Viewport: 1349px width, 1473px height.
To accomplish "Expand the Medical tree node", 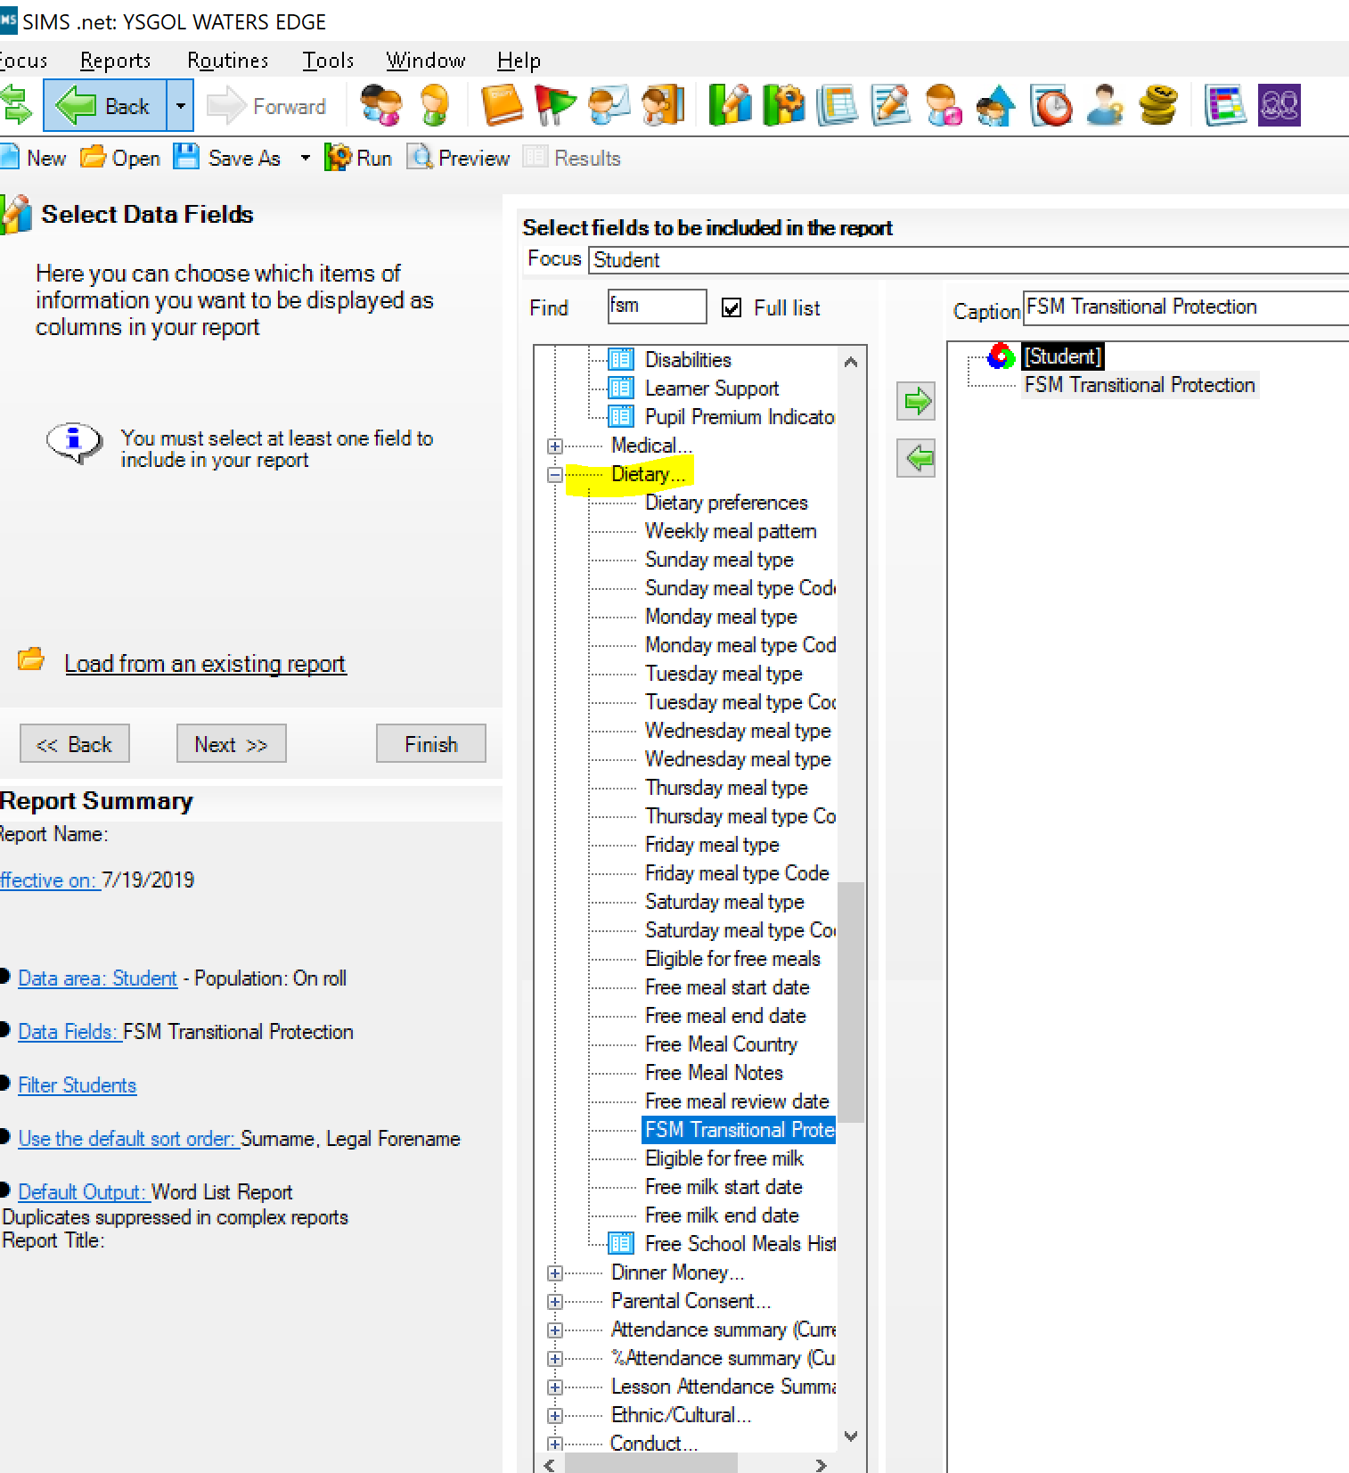I will 555,446.
